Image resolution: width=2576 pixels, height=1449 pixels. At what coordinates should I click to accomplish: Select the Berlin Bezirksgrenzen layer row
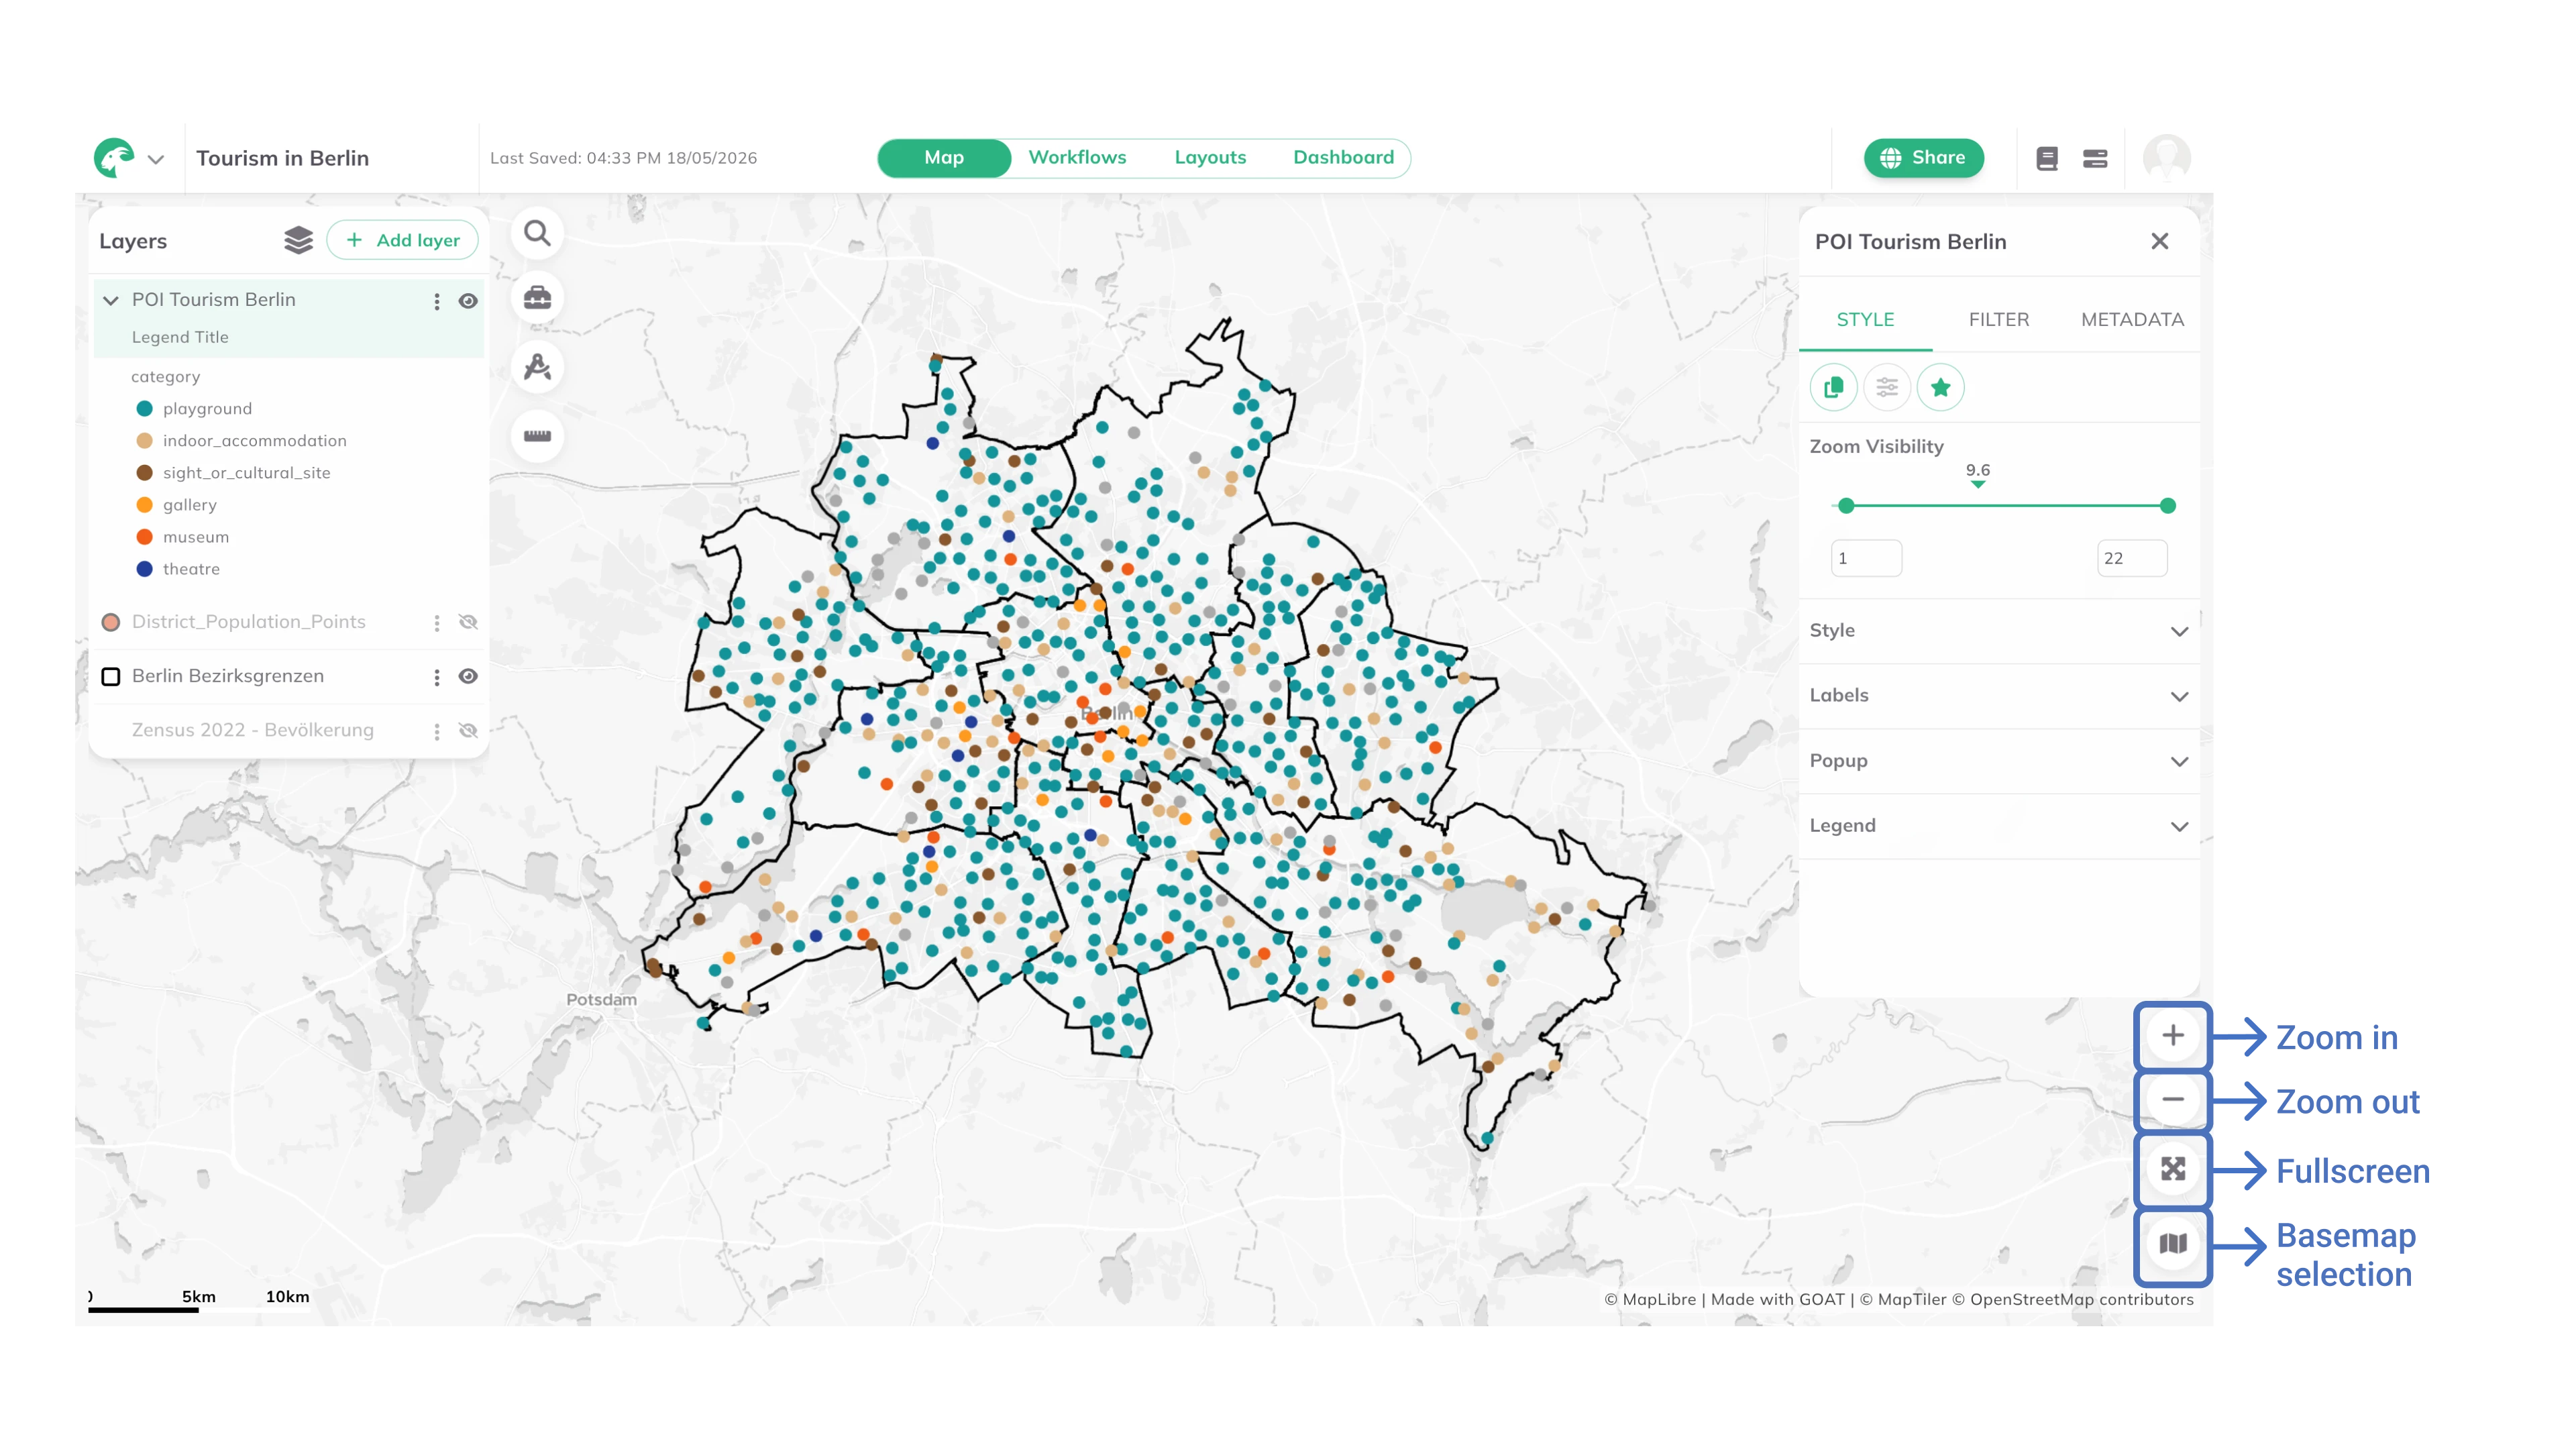(x=288, y=676)
